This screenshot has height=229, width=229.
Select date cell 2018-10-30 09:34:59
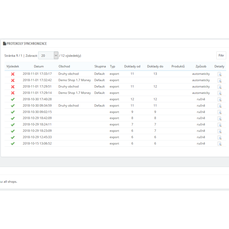point(37,106)
